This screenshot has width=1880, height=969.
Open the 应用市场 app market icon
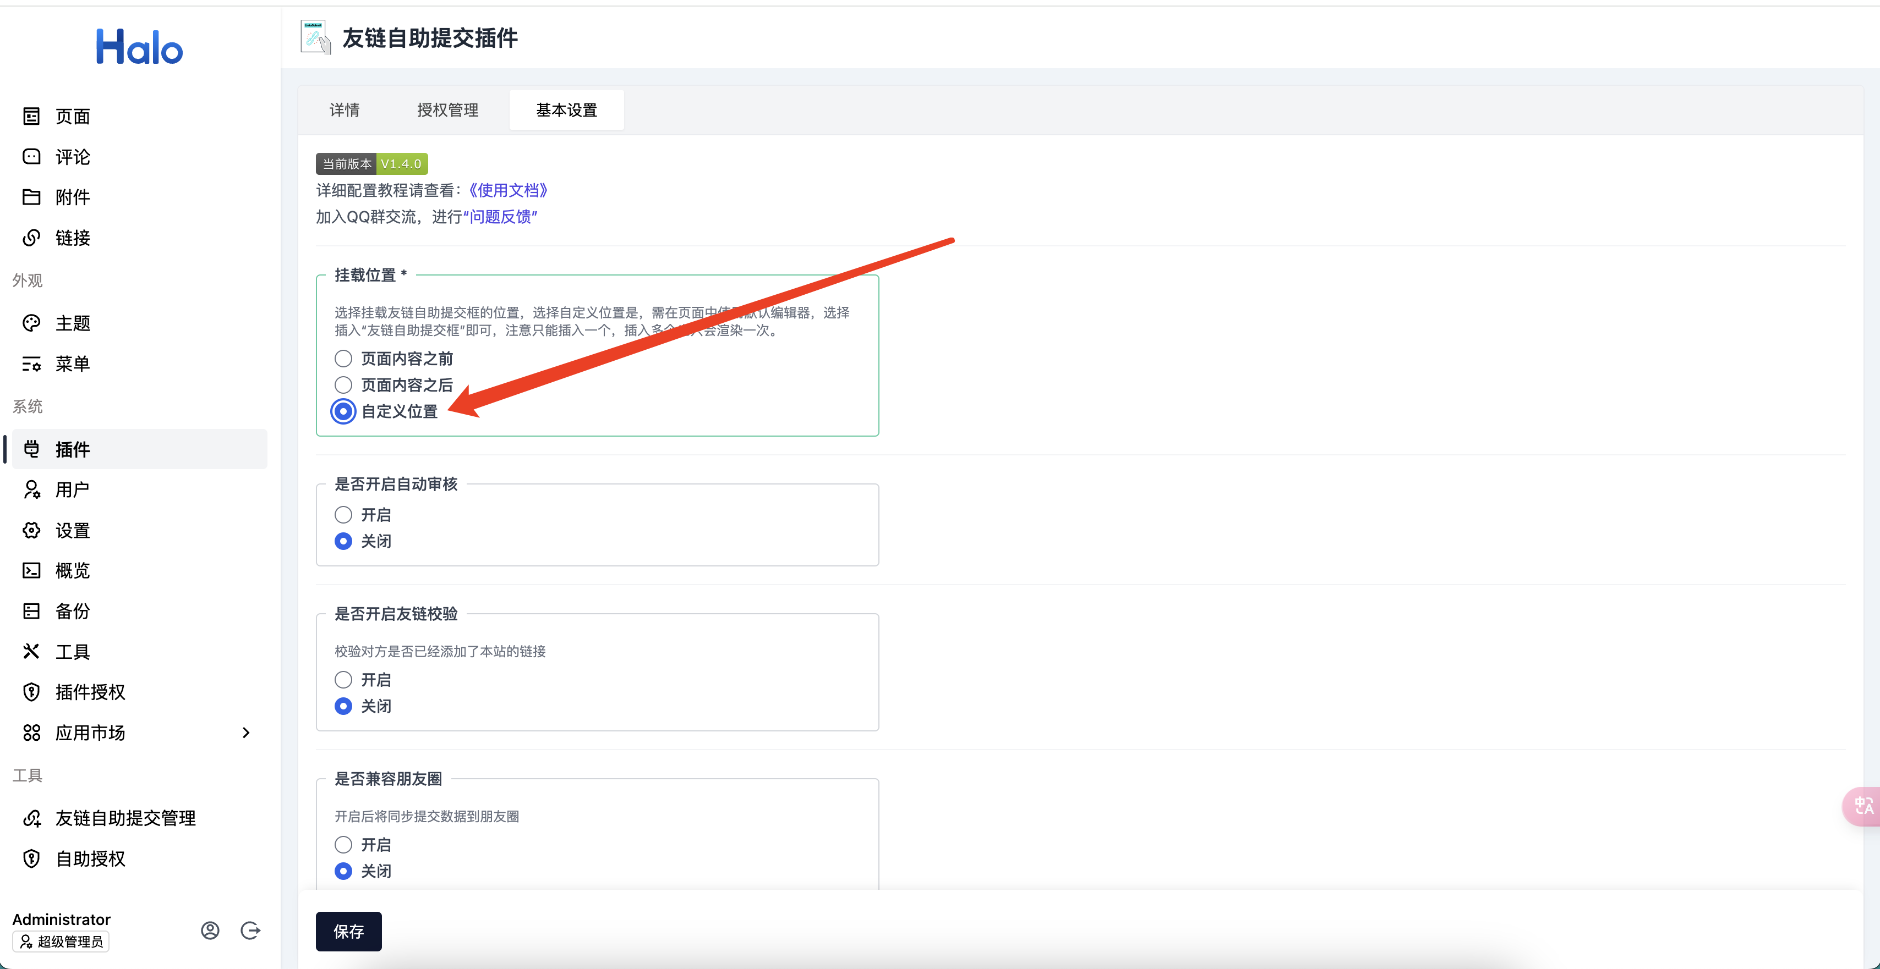(x=31, y=732)
